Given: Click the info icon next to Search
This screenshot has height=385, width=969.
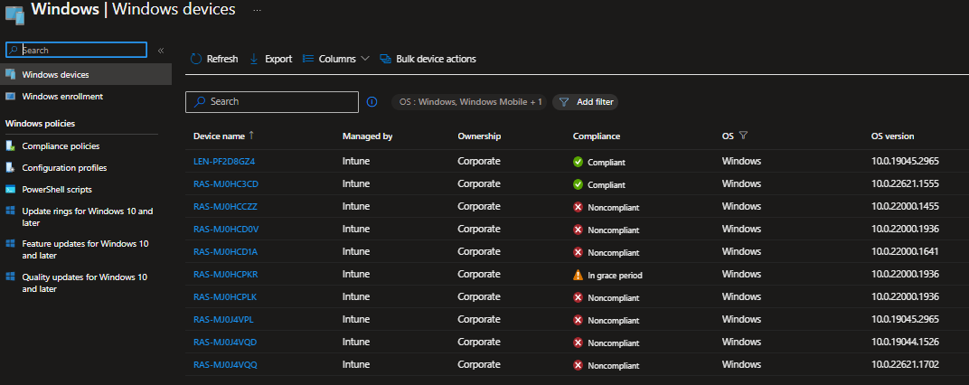Looking at the screenshot, I should coord(372,102).
